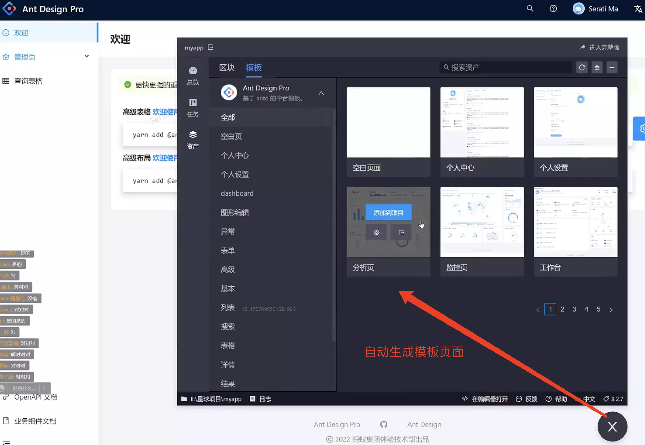Click the Serati Ma avatar
This screenshot has width=645, height=445.
(579, 9)
